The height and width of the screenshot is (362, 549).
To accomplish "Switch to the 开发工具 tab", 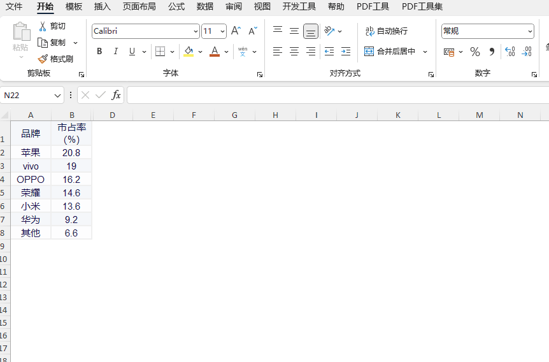I will point(299,6).
